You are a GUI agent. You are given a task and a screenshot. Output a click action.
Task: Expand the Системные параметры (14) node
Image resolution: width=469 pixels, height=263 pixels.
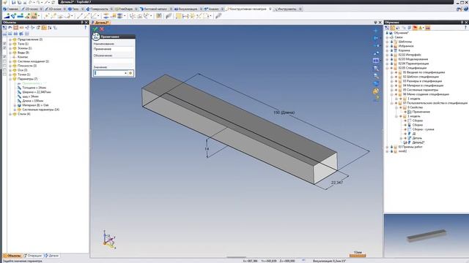[15, 110]
